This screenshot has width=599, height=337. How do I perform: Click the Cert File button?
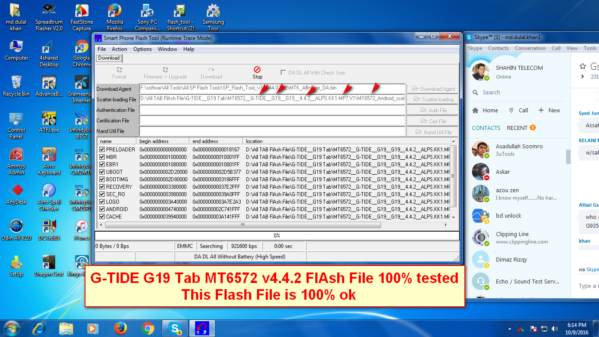(432, 121)
